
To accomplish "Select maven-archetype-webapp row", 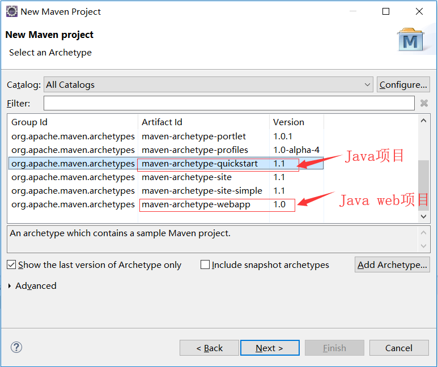I will pyautogui.click(x=166, y=204).
